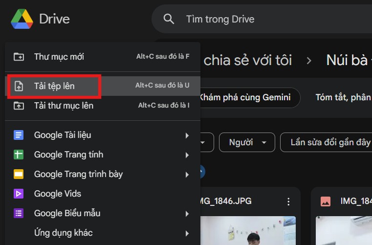Viewport: 372px width, 245px height.
Task: Click the new folder icon beside Thư mục mới
Action: 19,57
